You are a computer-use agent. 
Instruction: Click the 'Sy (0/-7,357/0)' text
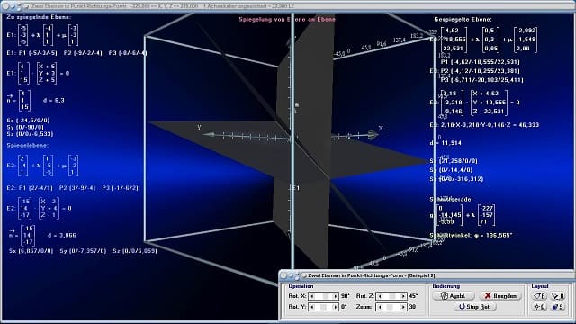(x=83, y=251)
